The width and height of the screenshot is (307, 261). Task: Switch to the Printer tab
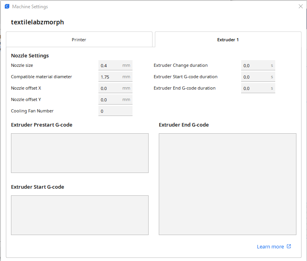pyautogui.click(x=79, y=40)
